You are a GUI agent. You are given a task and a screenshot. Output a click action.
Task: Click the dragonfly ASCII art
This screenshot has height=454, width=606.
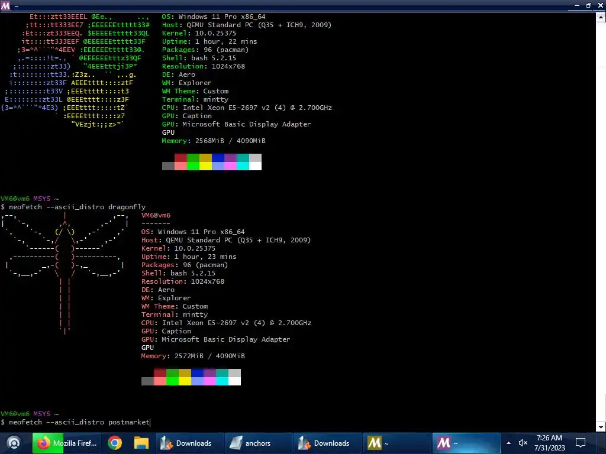tap(65, 273)
